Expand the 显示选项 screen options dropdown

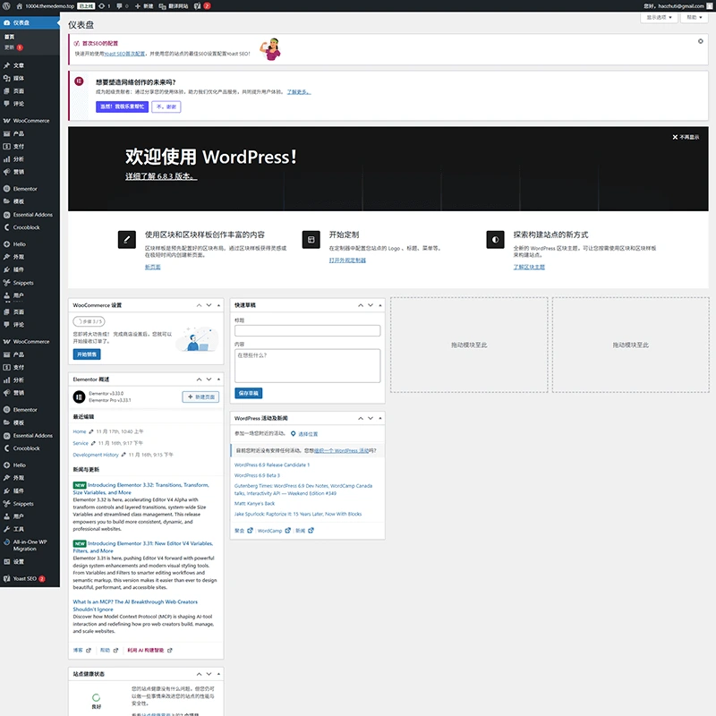point(659,17)
